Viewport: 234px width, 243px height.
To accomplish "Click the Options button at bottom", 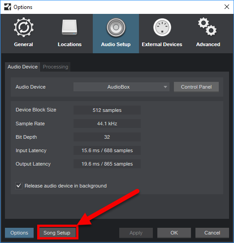I will point(19,233).
